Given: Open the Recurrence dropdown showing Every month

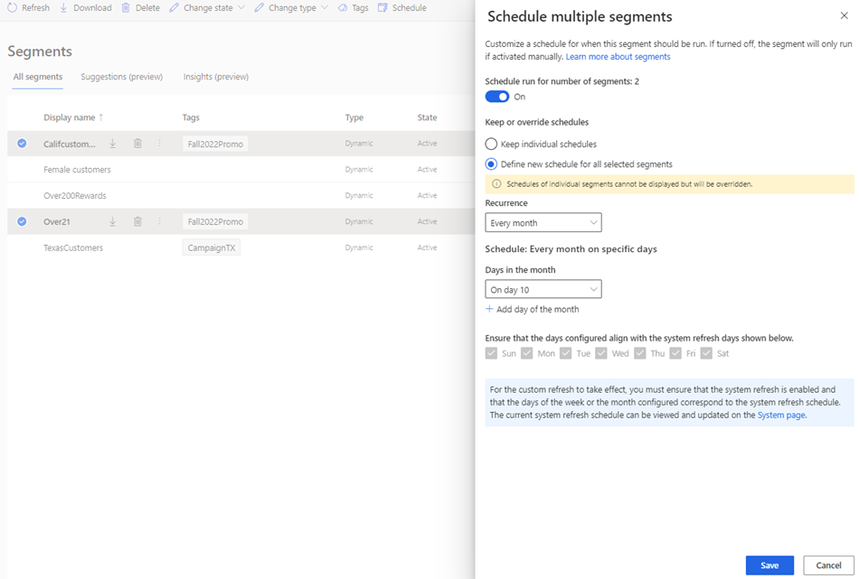Looking at the screenshot, I should tap(543, 223).
